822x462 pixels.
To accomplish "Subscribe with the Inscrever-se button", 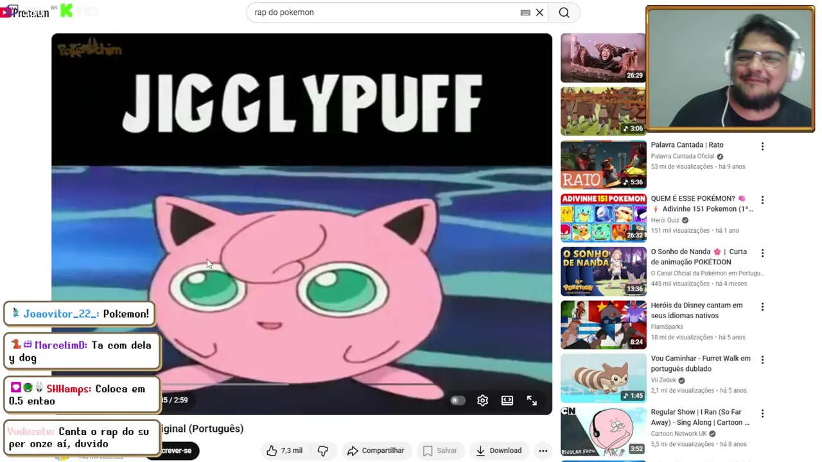I will point(173,450).
